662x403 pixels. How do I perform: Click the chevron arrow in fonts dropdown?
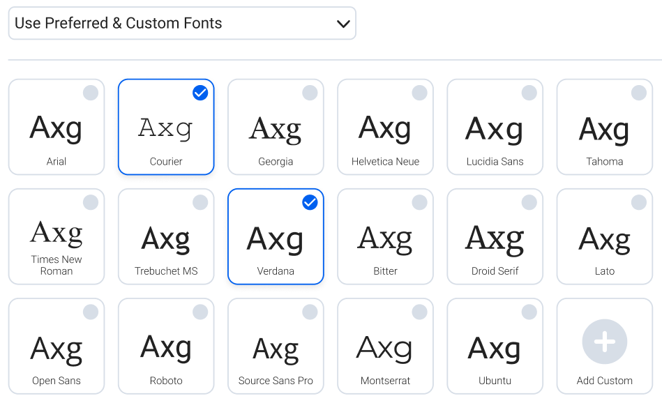point(343,24)
